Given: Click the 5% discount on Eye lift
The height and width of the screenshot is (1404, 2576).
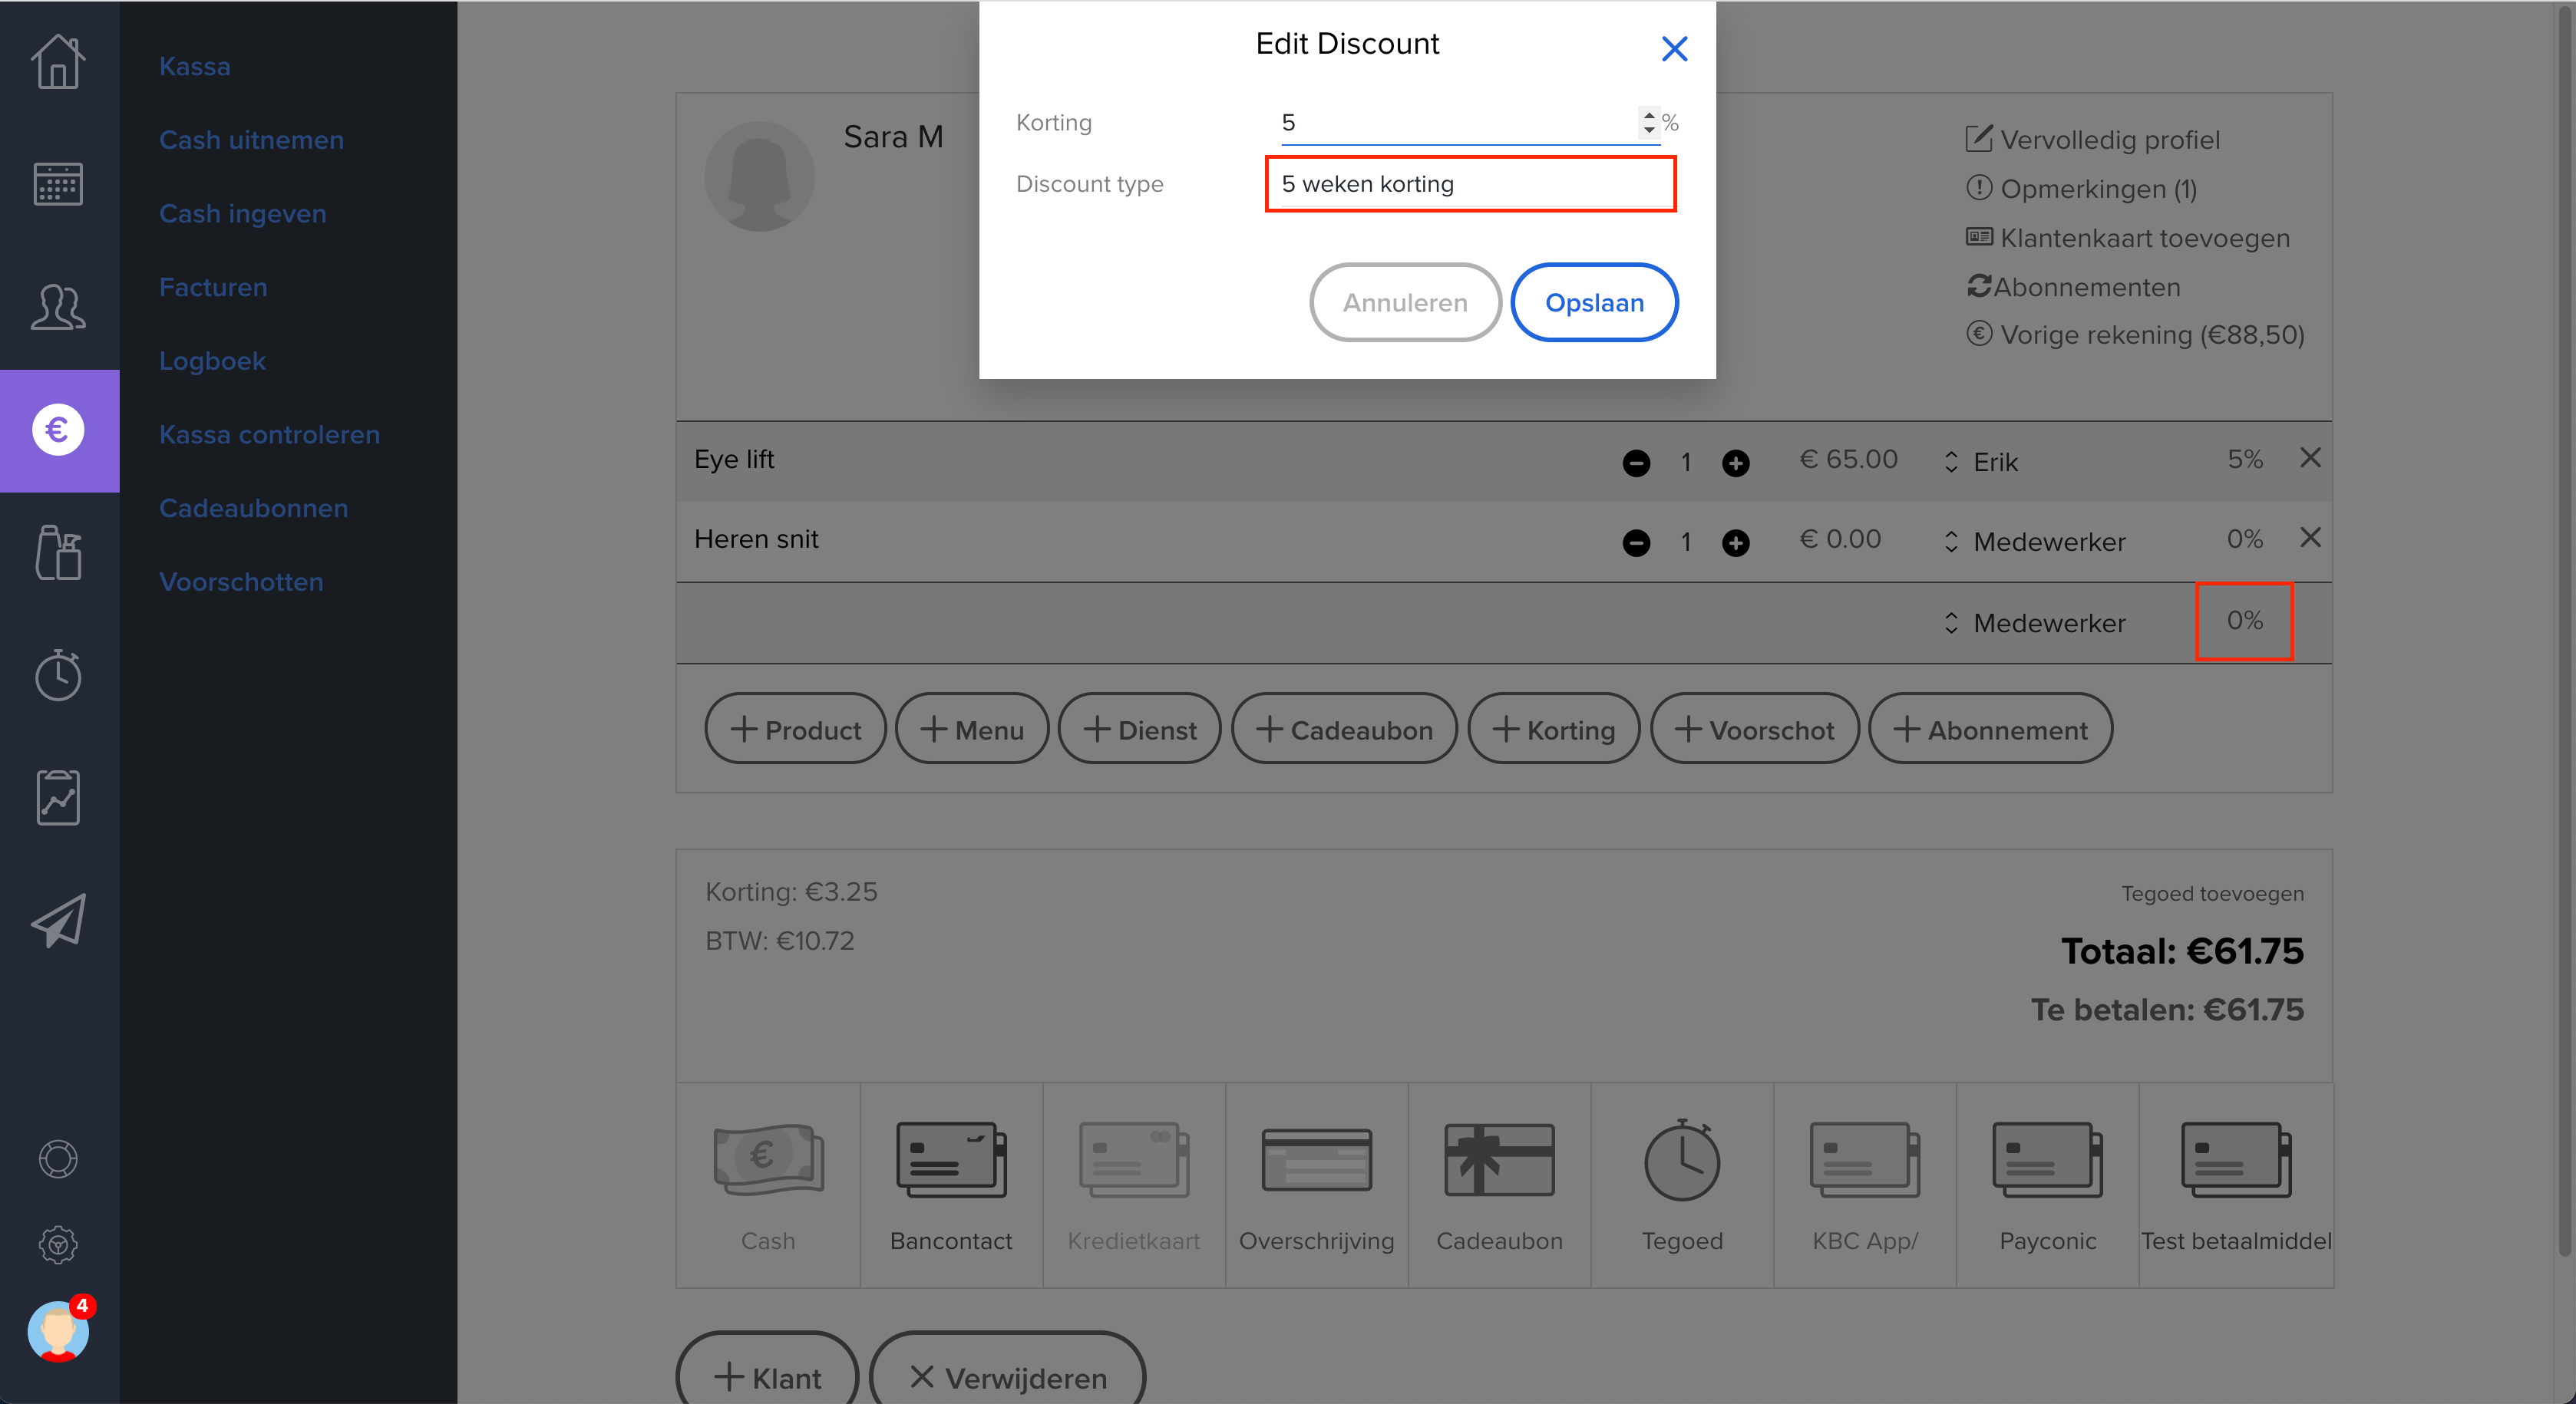Looking at the screenshot, I should click(2244, 460).
